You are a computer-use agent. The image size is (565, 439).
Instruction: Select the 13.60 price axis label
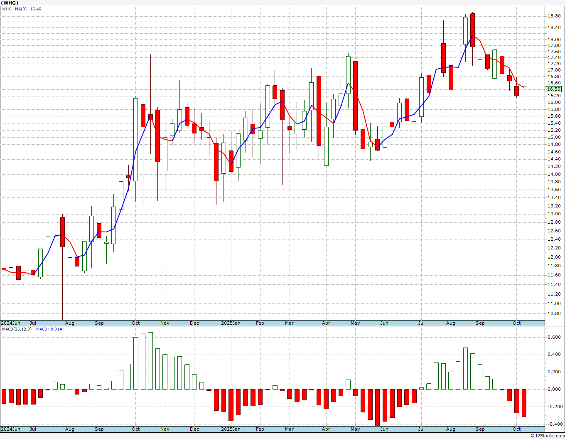[x=554, y=190]
